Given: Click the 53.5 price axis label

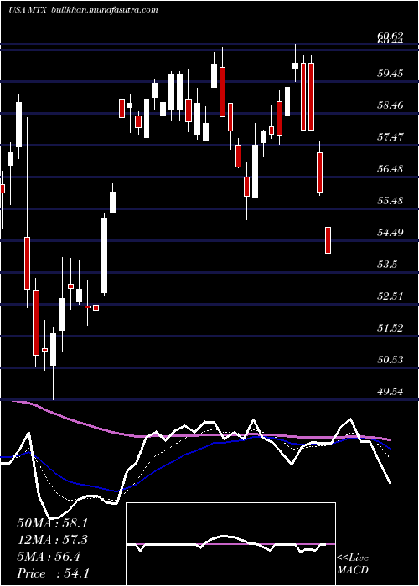Looking at the screenshot, I should coord(387,265).
